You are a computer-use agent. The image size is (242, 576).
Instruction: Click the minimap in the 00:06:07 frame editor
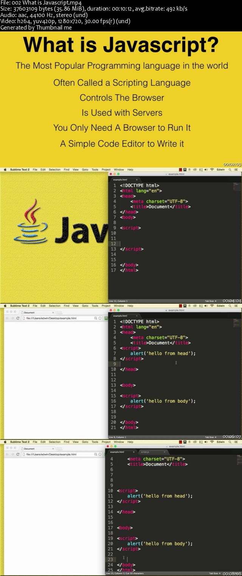(x=236, y=323)
